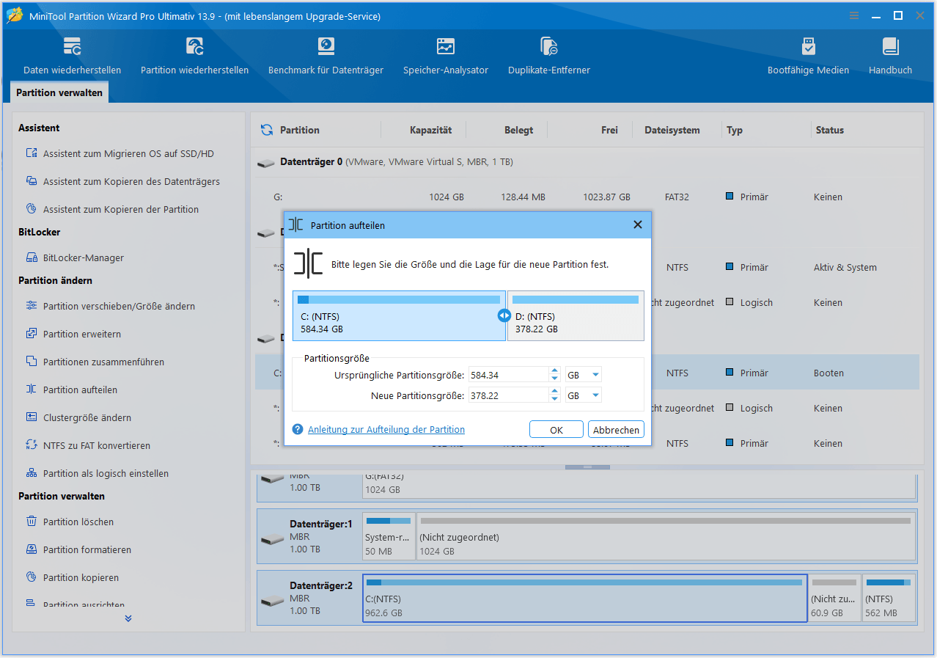Screen dimensions: 937x658
Task: Click the D: (NTFS) 378.22 GB partition block
Action: [x=576, y=315]
